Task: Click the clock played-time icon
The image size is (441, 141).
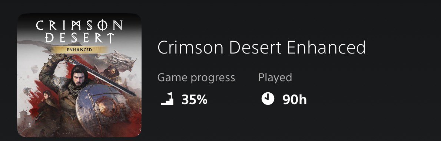Action: click(268, 99)
